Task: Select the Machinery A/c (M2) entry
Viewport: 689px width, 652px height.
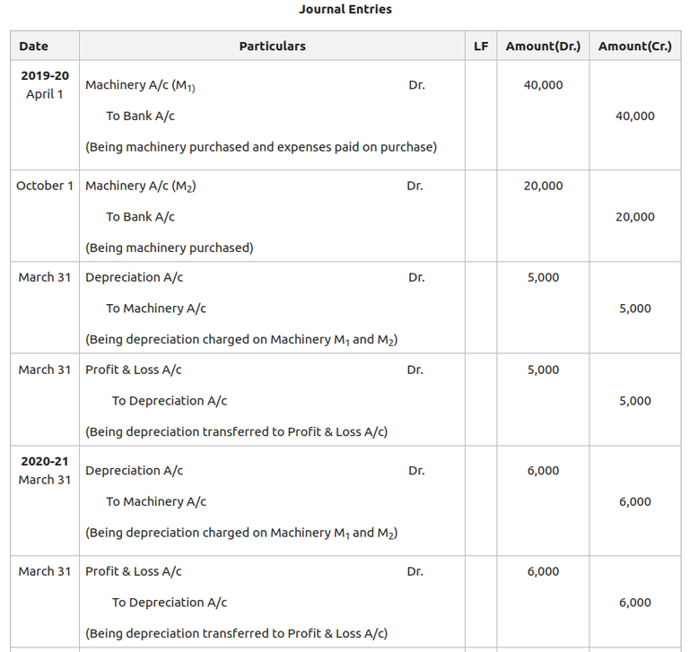Action: (x=141, y=186)
